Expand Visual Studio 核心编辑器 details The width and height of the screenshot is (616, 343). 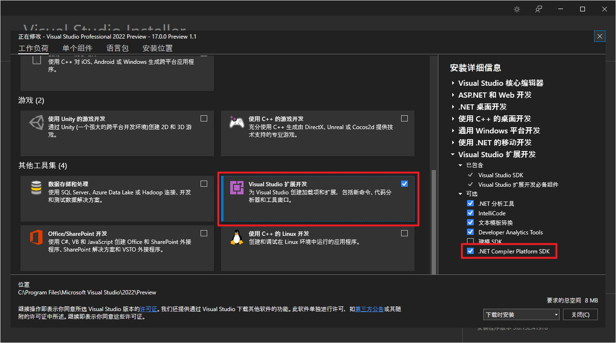point(453,83)
